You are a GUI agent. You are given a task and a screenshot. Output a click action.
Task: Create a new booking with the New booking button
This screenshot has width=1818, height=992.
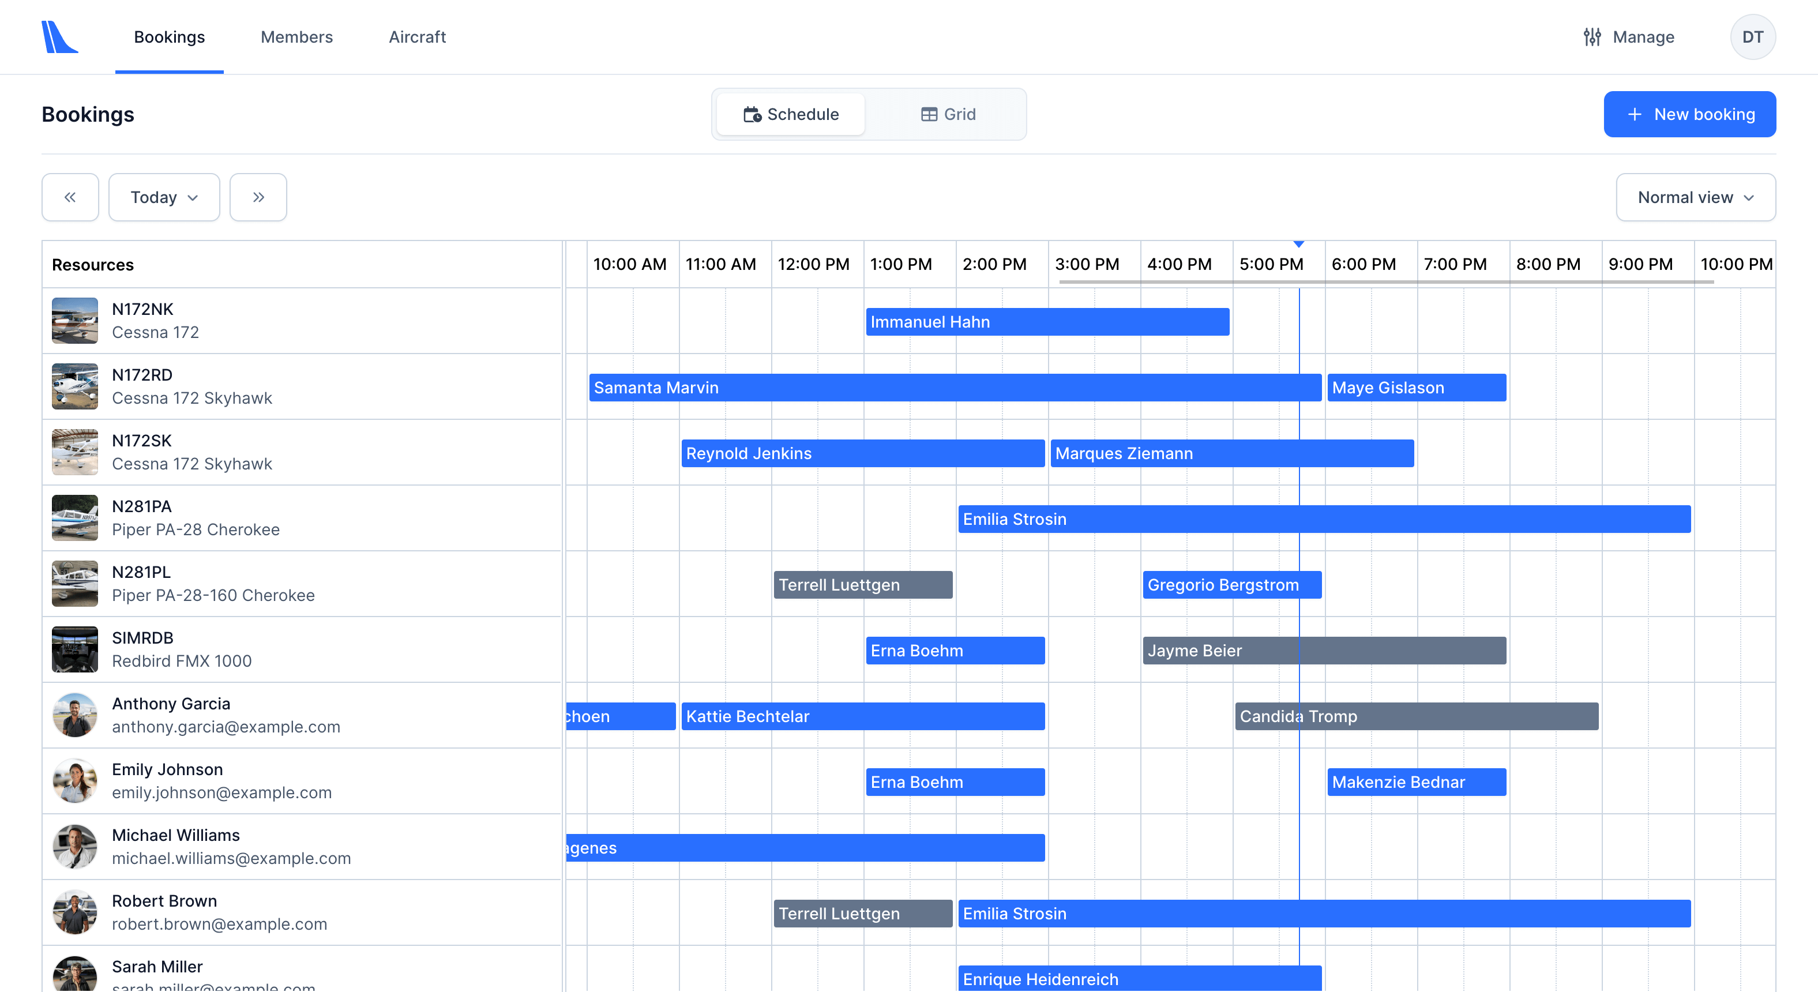tap(1689, 114)
